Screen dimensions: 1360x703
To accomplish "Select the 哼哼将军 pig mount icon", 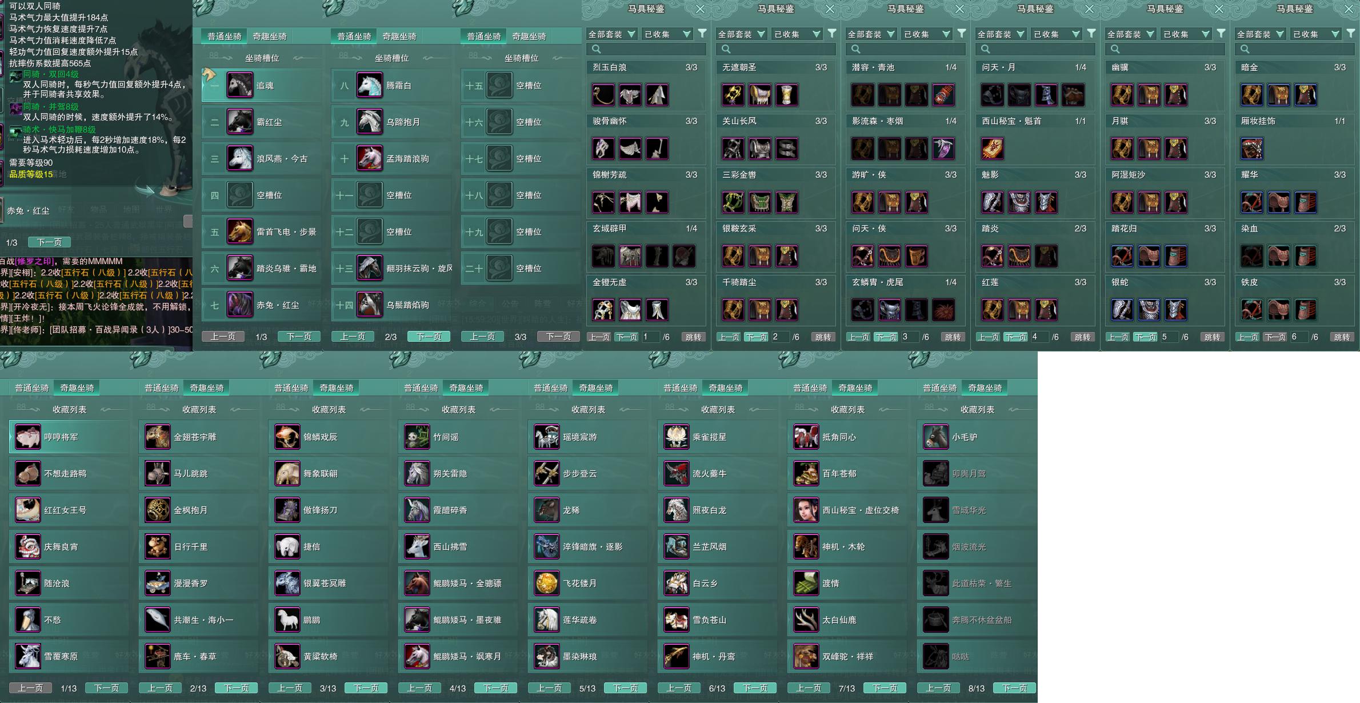I will (28, 437).
